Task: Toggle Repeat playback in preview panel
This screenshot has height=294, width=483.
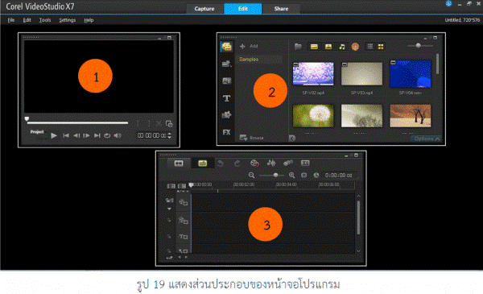Action: point(107,135)
